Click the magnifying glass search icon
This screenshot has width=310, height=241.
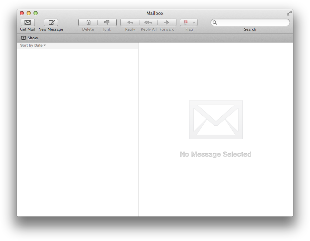pos(215,22)
